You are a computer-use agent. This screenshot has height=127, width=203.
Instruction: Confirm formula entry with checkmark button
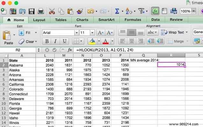click(x=54, y=50)
